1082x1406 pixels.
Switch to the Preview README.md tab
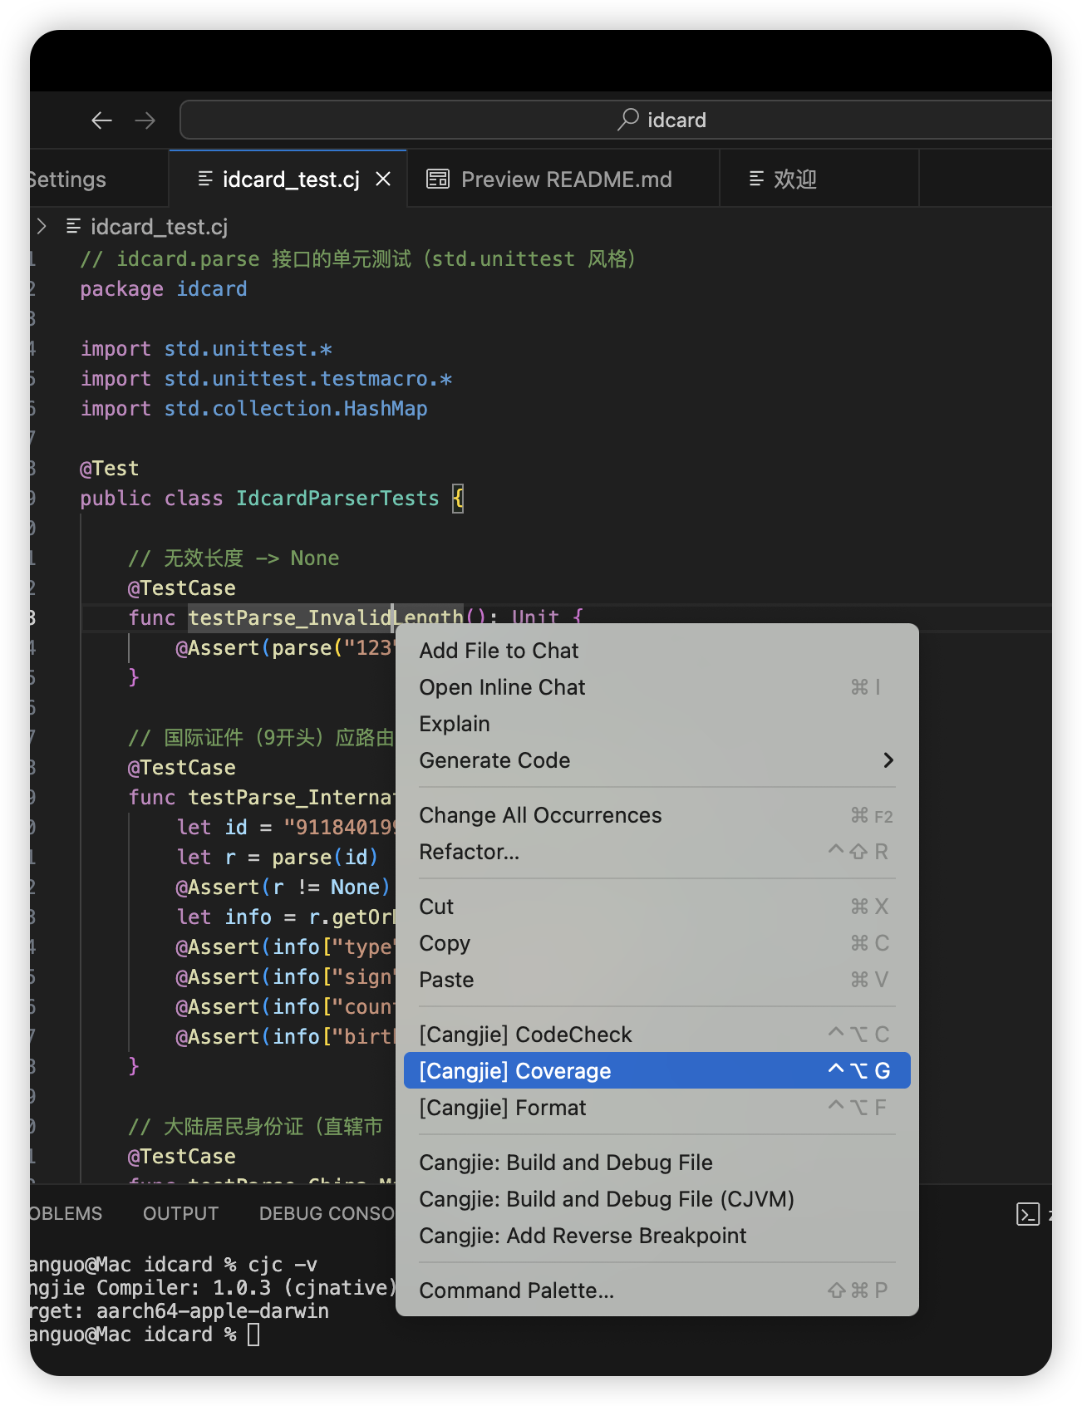[563, 179]
